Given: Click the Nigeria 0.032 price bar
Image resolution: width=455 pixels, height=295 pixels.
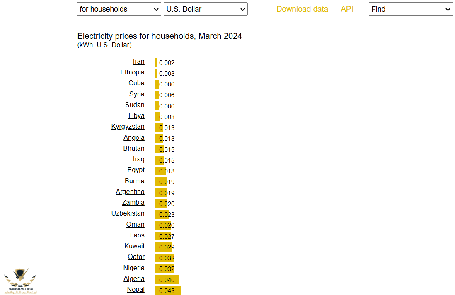Looking at the screenshot, I should (165, 269).
